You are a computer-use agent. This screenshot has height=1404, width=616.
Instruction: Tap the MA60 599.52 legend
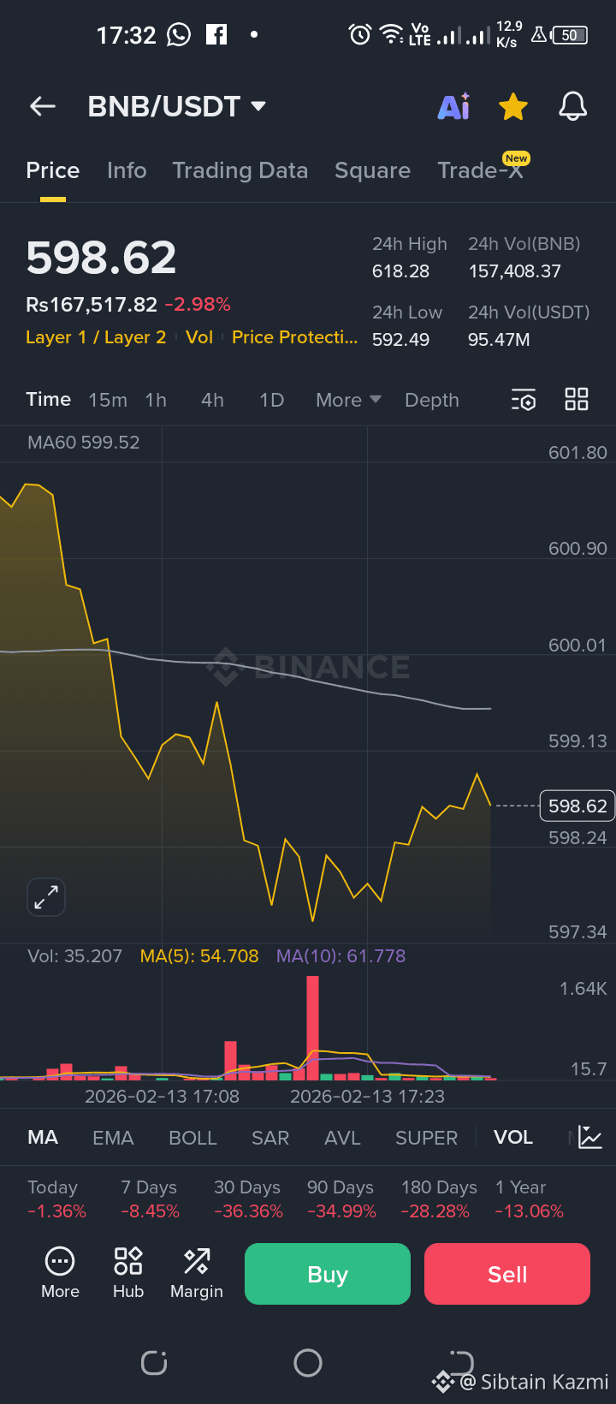pos(83,443)
